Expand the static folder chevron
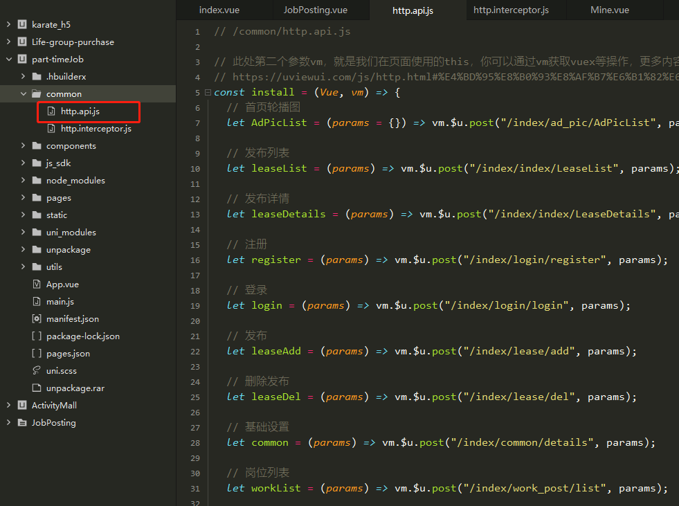This screenshot has height=506, width=679. click(x=23, y=215)
